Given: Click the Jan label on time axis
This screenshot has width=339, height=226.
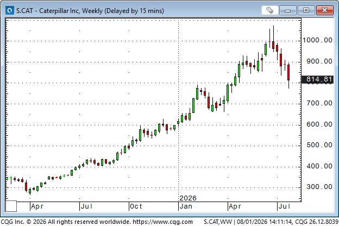Looking at the screenshot, I should click(186, 206).
